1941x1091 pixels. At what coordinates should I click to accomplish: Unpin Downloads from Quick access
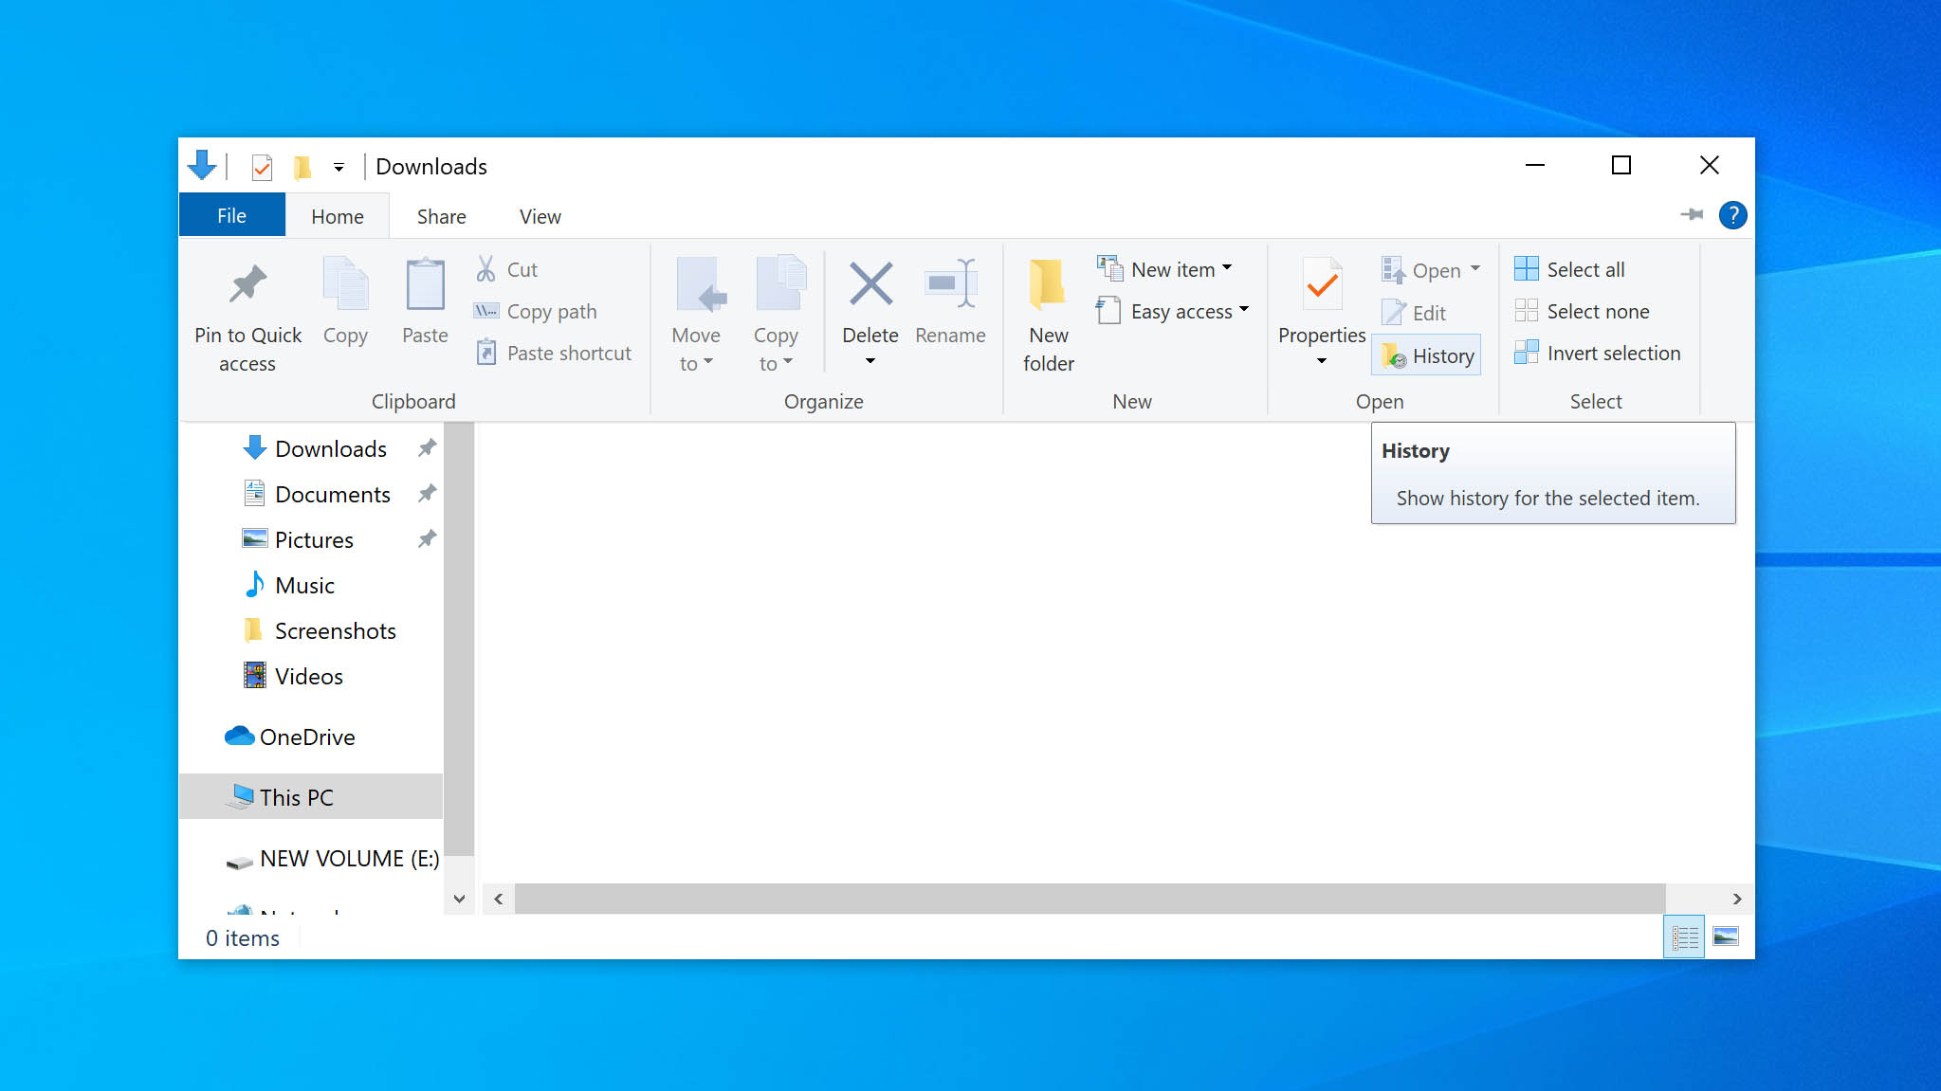428,447
